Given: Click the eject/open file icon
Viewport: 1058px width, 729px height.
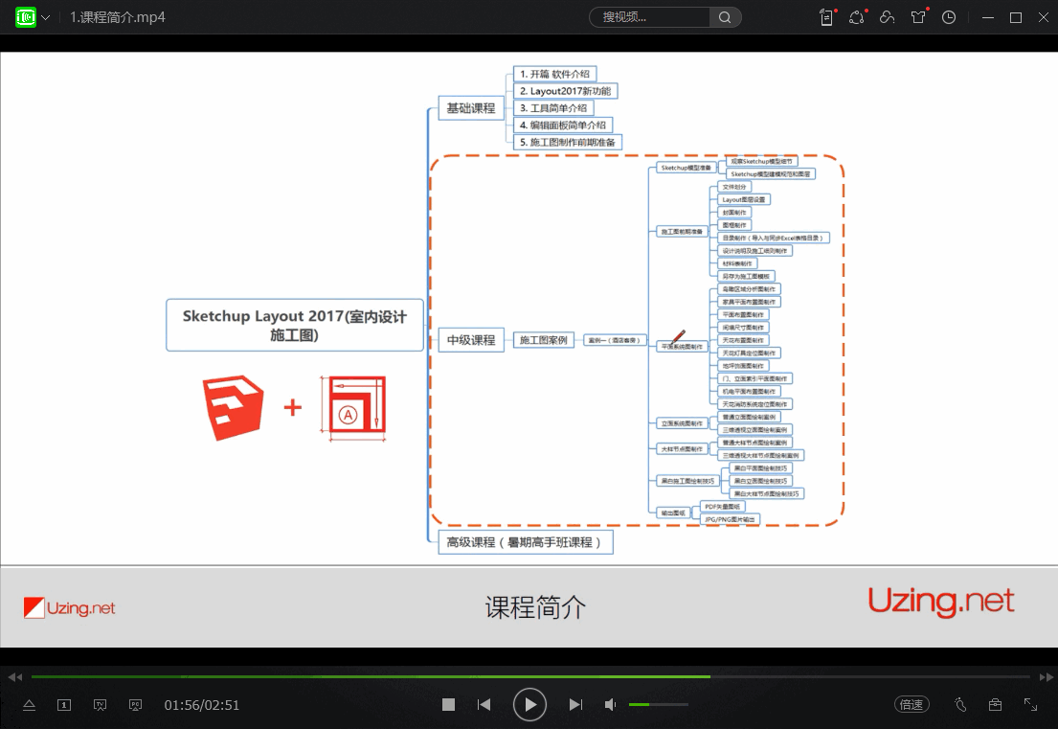Looking at the screenshot, I should point(29,705).
